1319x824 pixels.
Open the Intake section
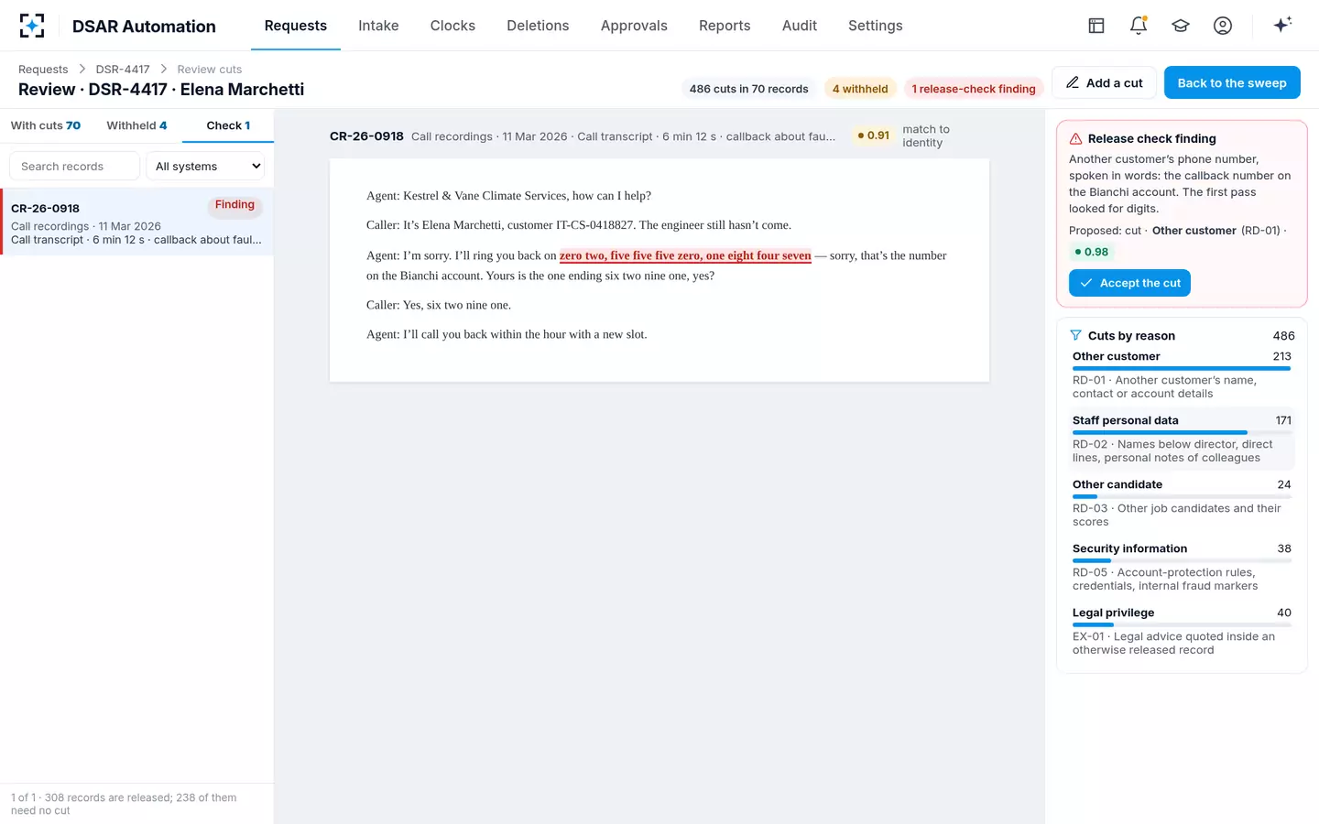tap(378, 26)
